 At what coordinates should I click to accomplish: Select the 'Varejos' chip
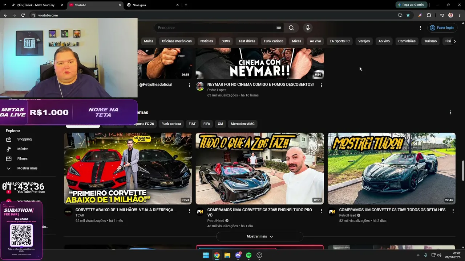(x=364, y=41)
